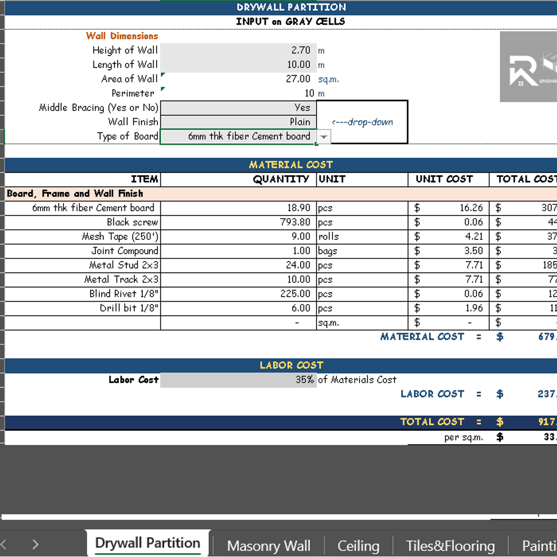
Task: Click the company logo image
Action: click(x=528, y=67)
